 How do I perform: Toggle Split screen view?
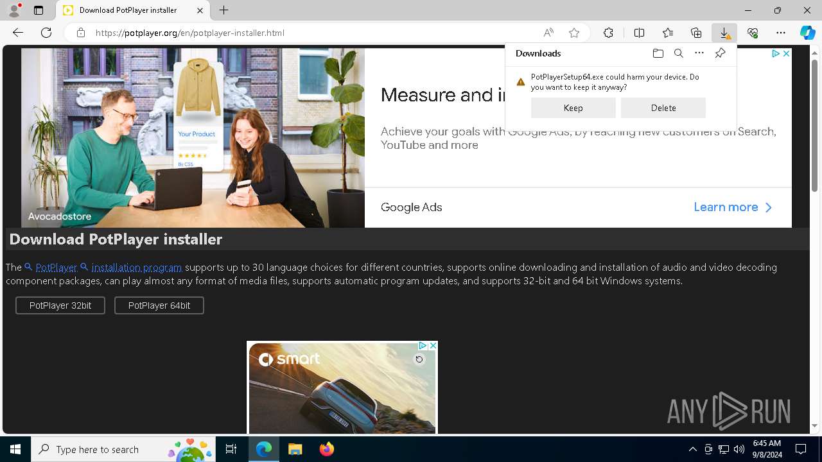point(639,33)
